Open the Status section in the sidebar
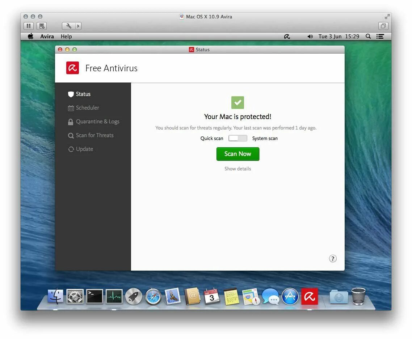The image size is (412, 339). [x=79, y=94]
